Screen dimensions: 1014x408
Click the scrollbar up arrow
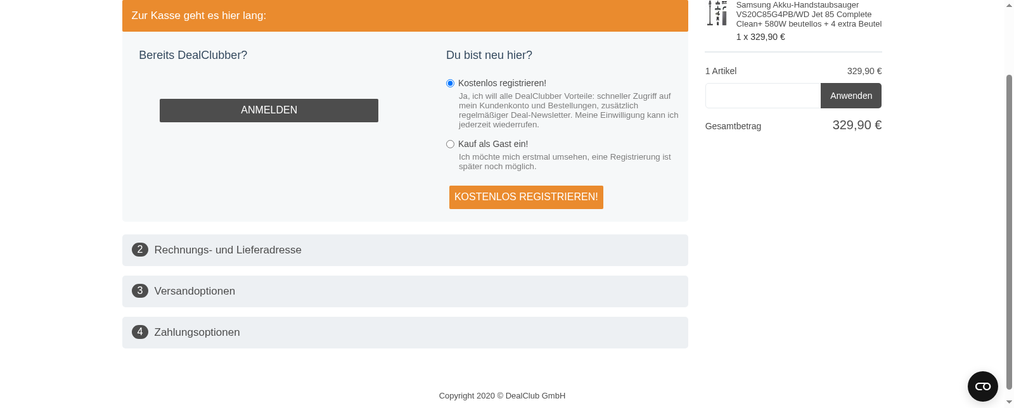click(x=1009, y=5)
